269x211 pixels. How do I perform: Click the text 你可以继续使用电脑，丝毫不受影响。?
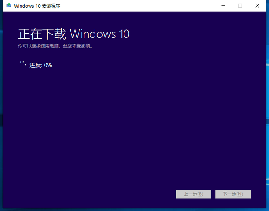55,46
